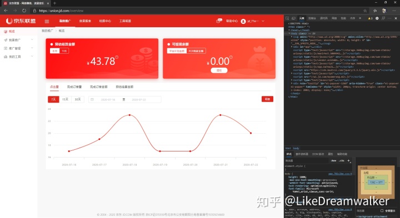The image size is (400, 218).
Task: Check 全部显示 checkbox in computed pane
Action: 382,211
